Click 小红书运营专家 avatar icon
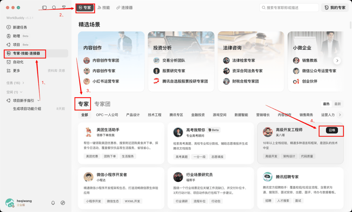The image size is (352, 212). [x=87, y=81]
